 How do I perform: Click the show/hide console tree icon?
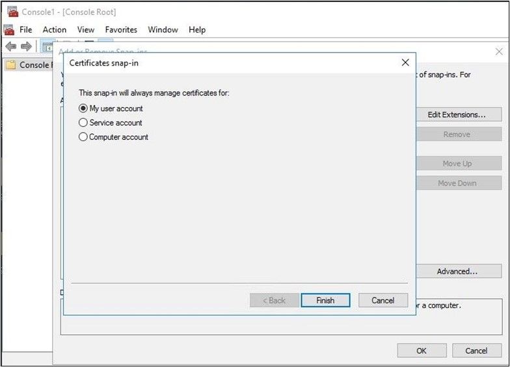[x=47, y=46]
